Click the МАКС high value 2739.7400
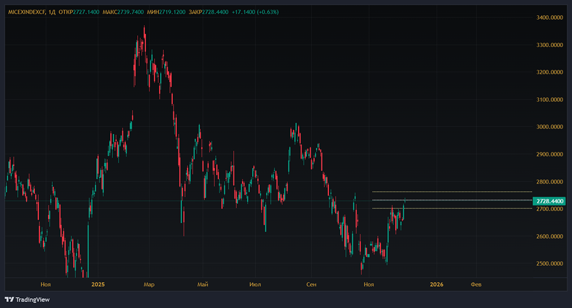572x308 pixels. coord(130,11)
